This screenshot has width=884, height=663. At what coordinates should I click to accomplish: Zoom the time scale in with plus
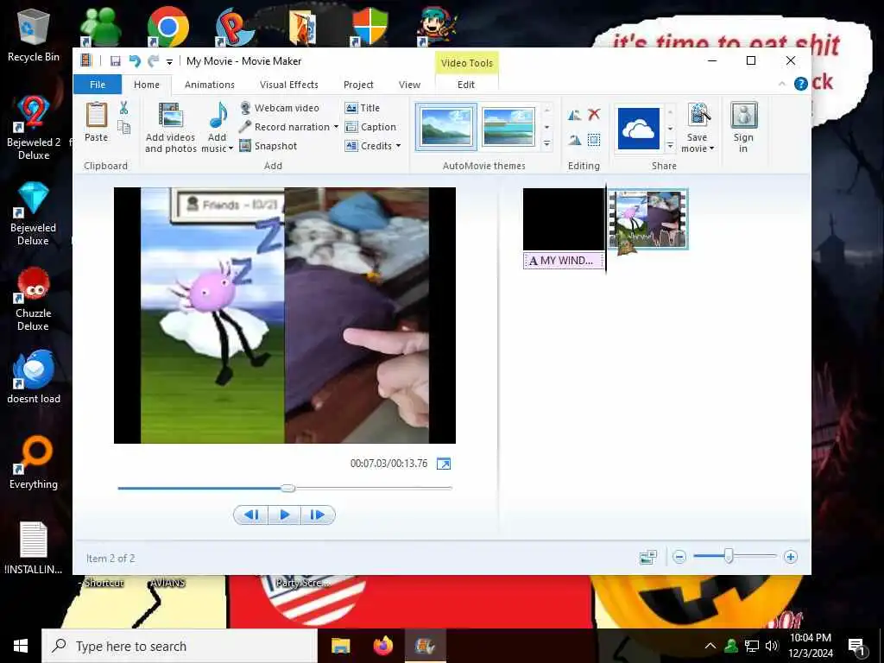coord(791,558)
